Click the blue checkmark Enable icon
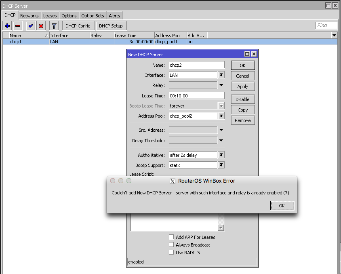Image resolution: width=341 pixels, height=274 pixels. click(30, 26)
